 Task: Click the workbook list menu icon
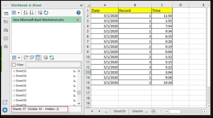click(14, 12)
